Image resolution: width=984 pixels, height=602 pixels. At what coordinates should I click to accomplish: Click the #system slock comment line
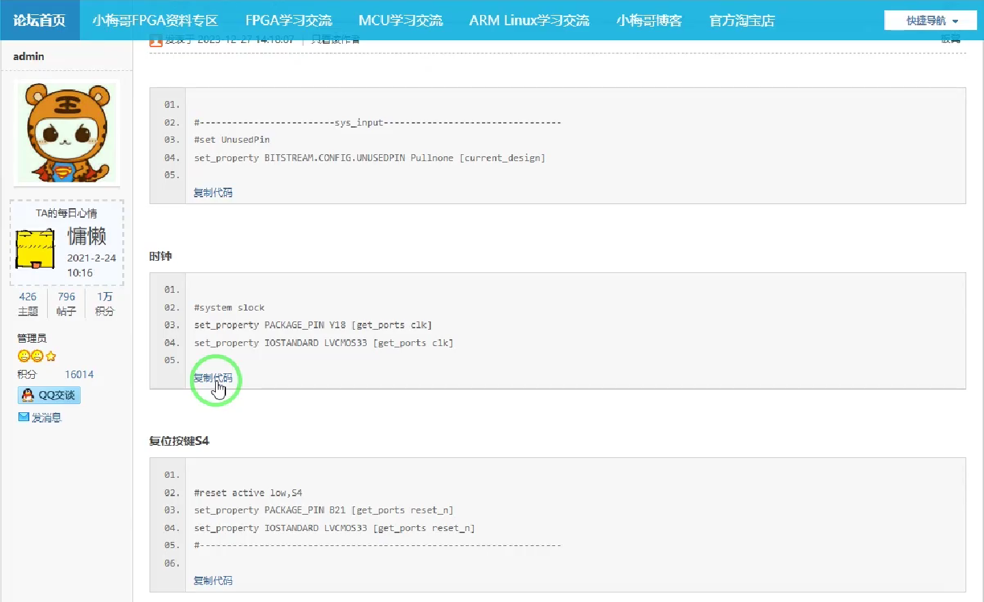pyautogui.click(x=229, y=308)
